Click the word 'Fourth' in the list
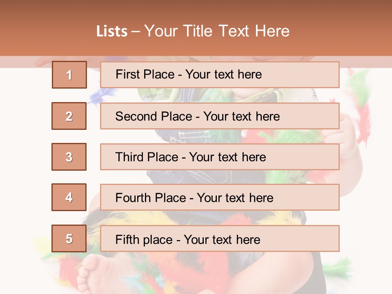Viewport: 392px width, 294px height. tap(134, 198)
